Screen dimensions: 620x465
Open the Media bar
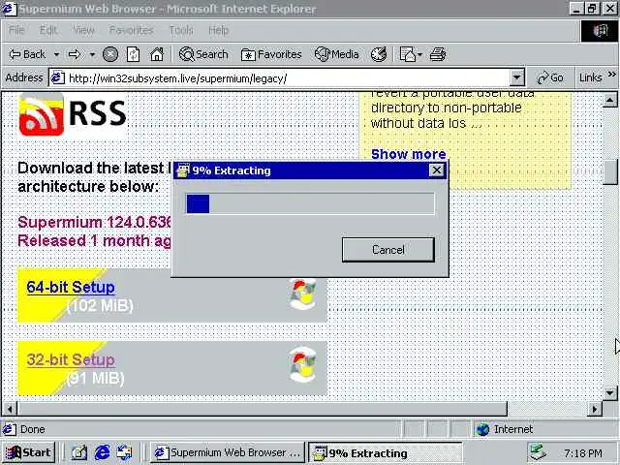tap(336, 54)
